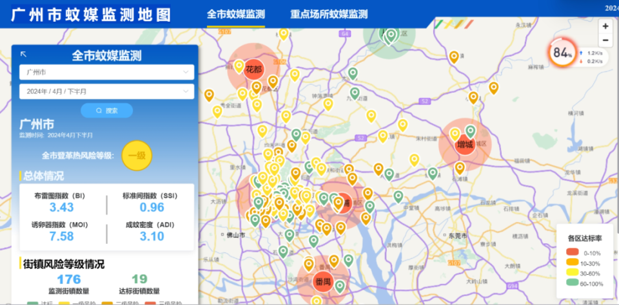
Task: Click the search magnifier in 搜索 button
Action: point(99,111)
